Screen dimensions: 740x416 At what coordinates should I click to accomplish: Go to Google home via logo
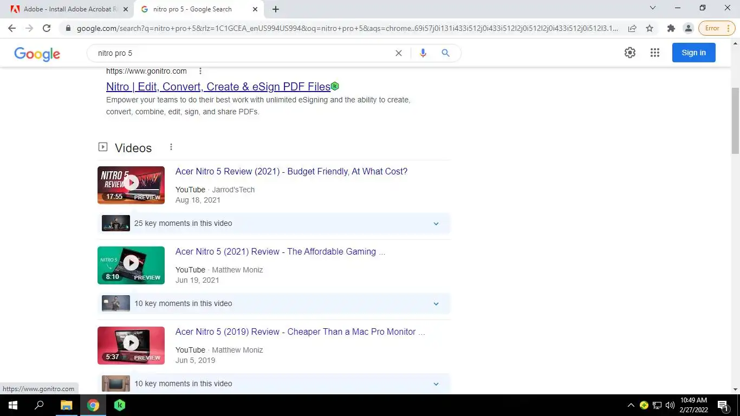tap(37, 54)
